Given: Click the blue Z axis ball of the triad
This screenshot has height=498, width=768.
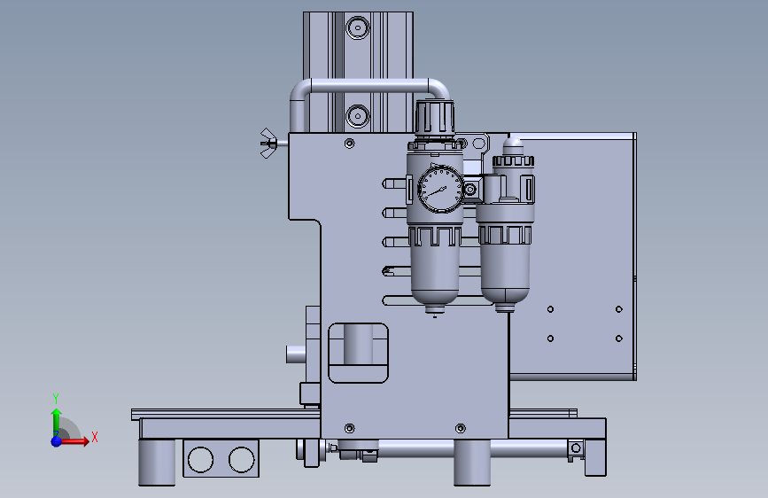Looking at the screenshot, I should point(57,441).
